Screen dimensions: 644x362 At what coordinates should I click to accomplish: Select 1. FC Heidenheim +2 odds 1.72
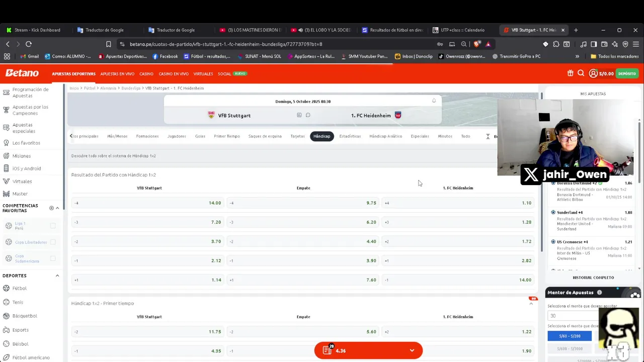457,241
